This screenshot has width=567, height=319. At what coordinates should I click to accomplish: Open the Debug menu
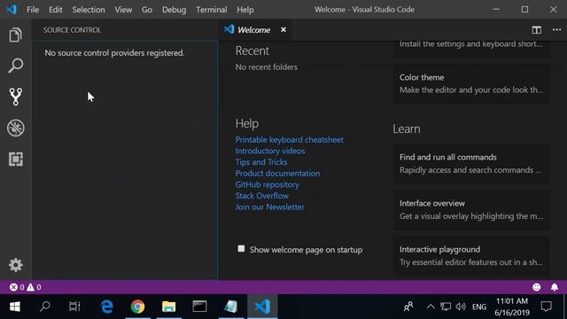(x=174, y=10)
